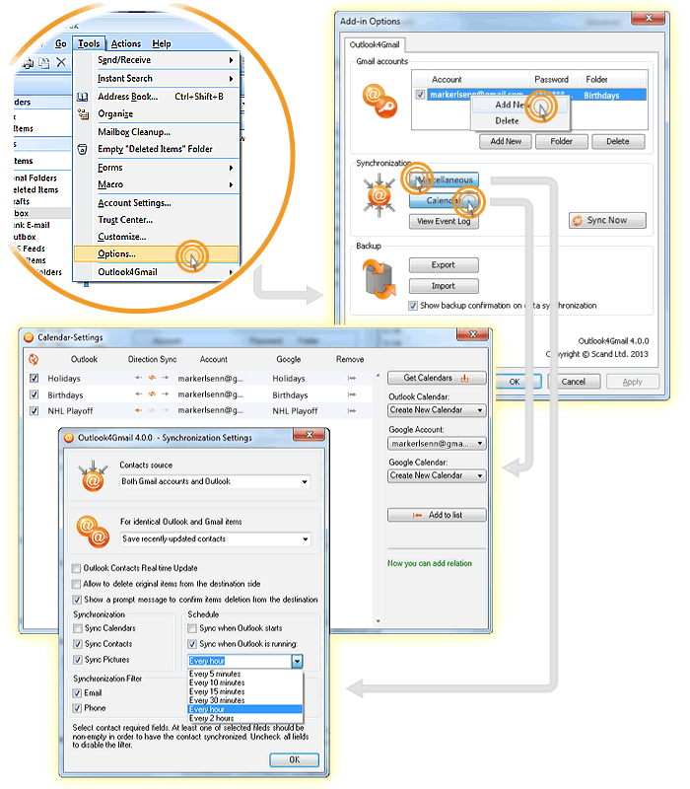Open the Actions menu in Outlook
The image size is (690, 789).
(126, 43)
